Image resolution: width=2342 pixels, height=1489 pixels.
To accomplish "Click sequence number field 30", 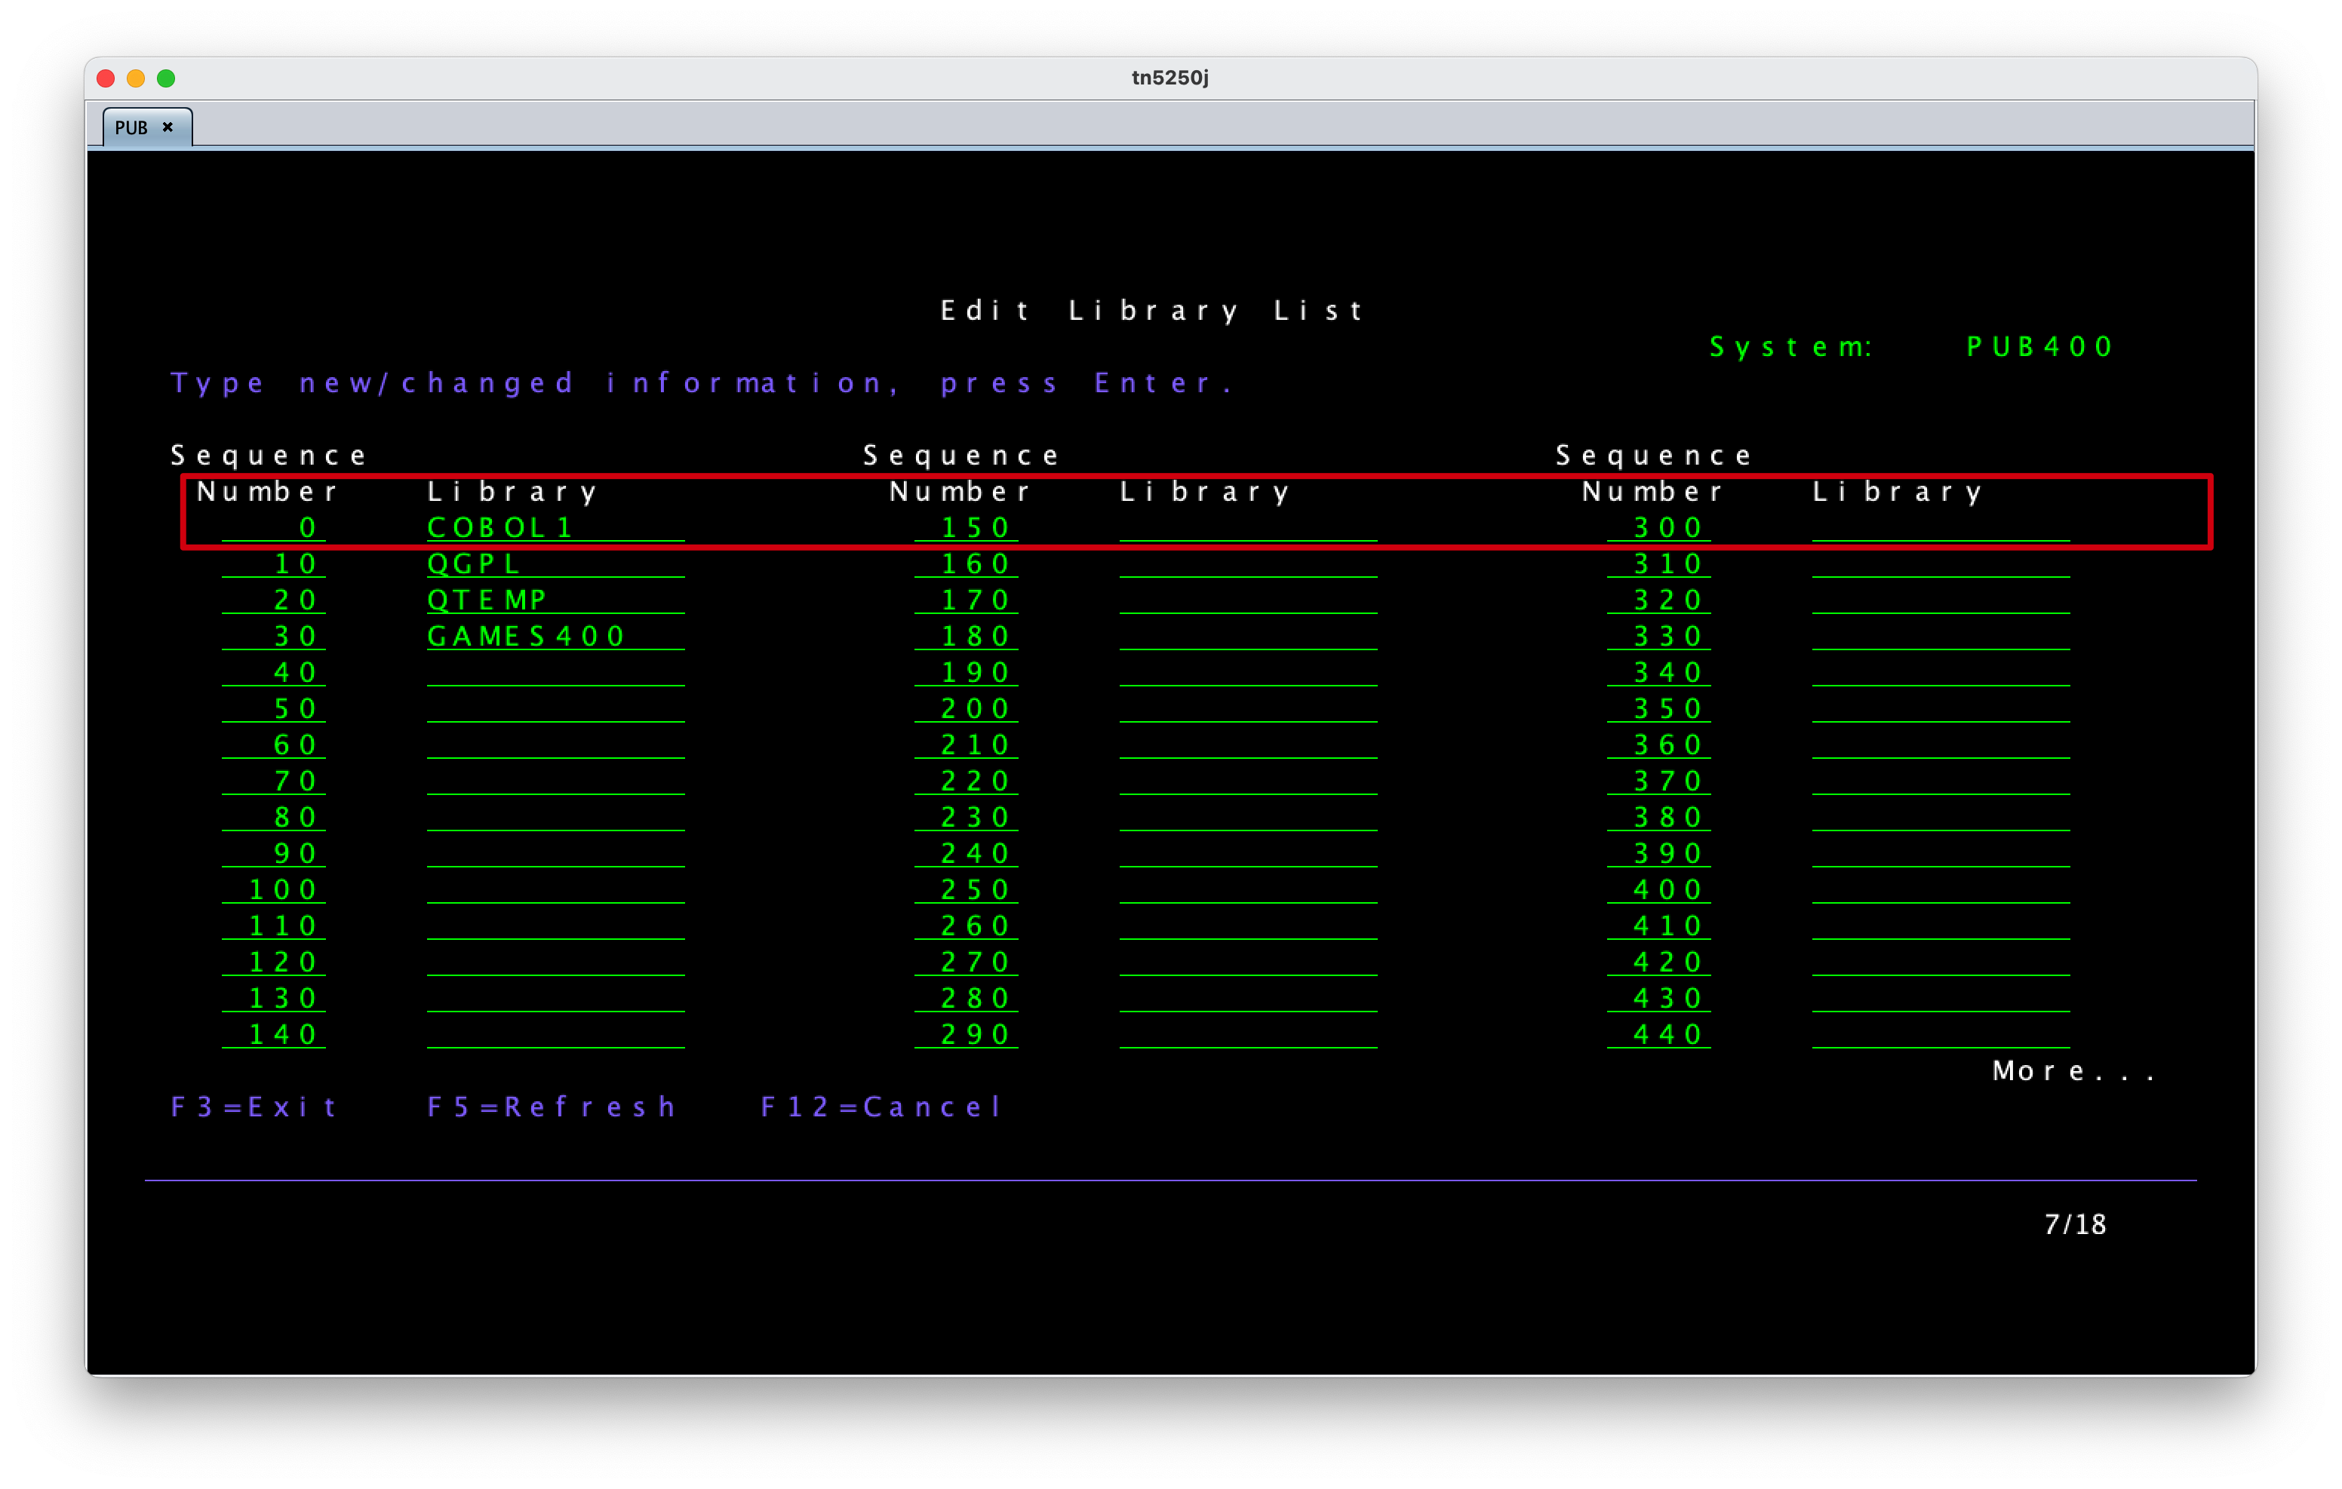I will coord(273,636).
